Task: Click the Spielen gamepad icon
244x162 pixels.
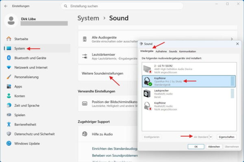Action: pyautogui.click(x=9, y=115)
